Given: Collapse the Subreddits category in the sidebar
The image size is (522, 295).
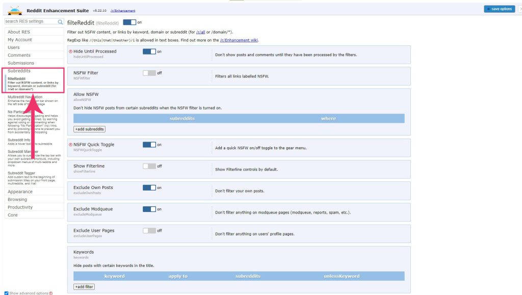Looking at the screenshot, I should [x=19, y=71].
